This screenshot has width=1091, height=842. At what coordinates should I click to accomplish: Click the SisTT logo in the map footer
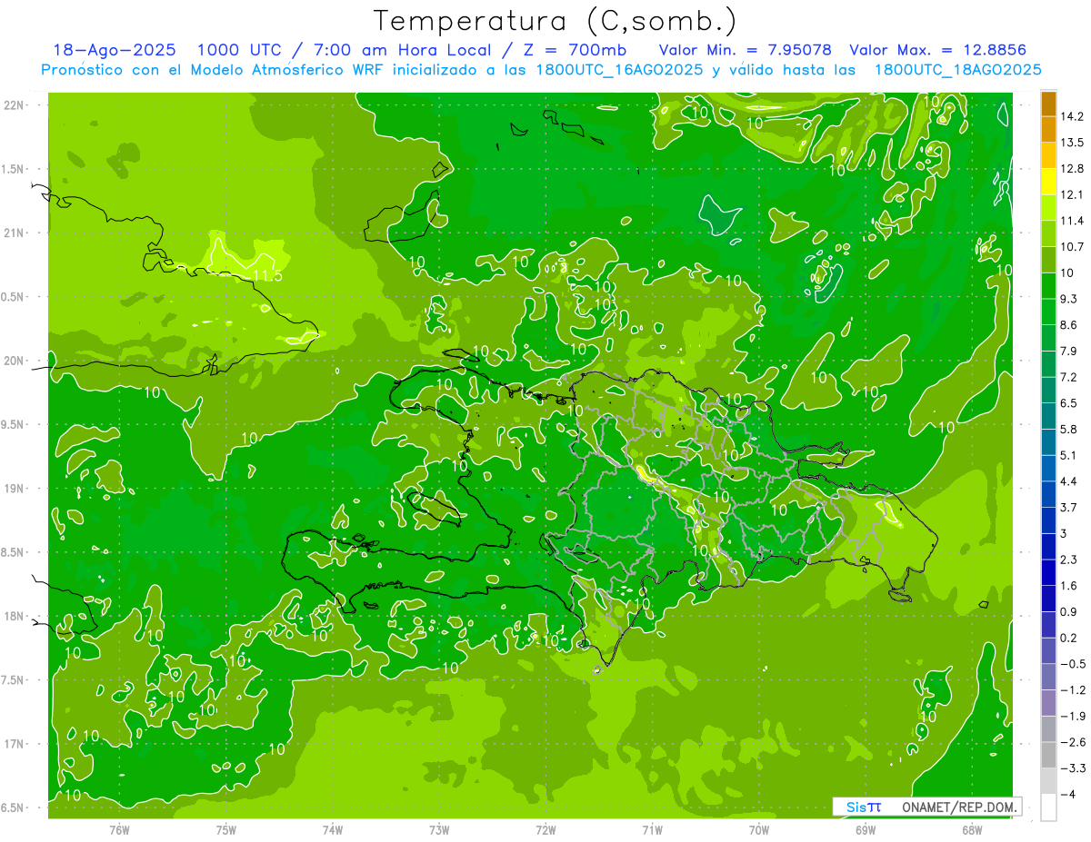863,807
